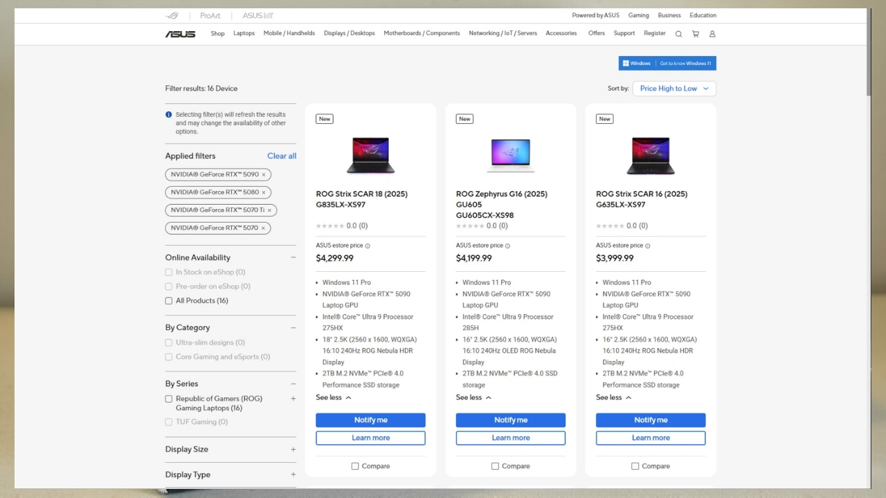The image size is (886, 498).
Task: Open the Offers link
Action: coord(596,33)
